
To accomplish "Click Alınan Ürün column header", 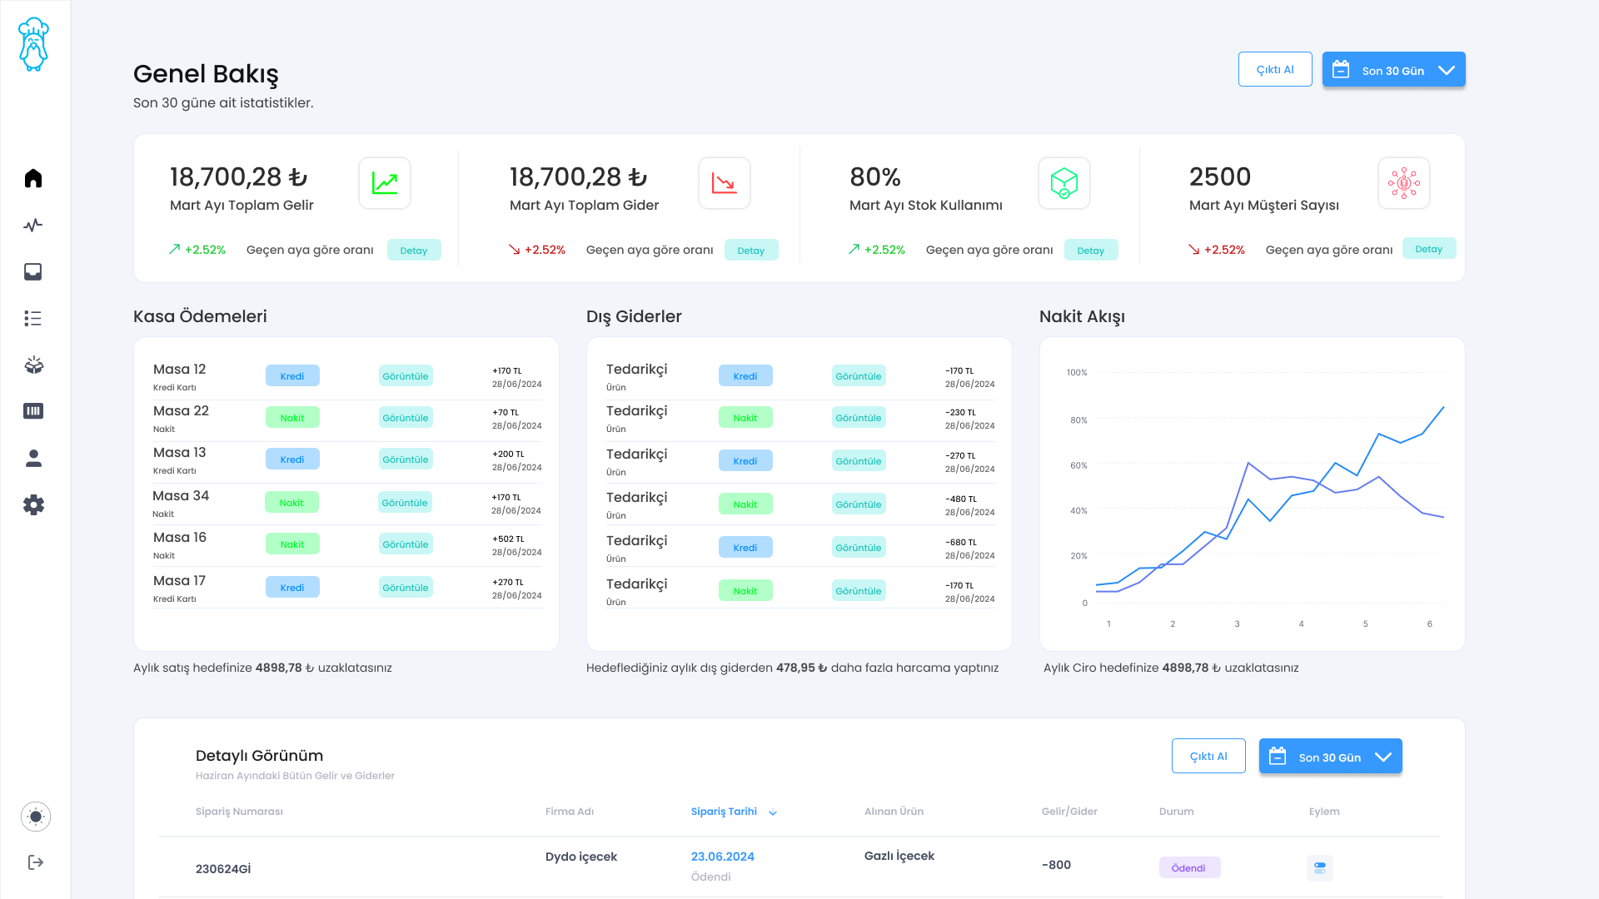I will pyautogui.click(x=894, y=812).
